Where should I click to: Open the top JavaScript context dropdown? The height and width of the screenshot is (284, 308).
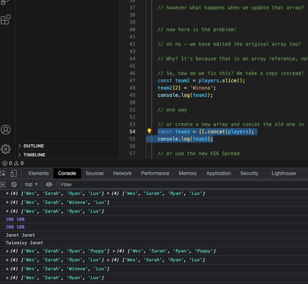click(x=31, y=184)
